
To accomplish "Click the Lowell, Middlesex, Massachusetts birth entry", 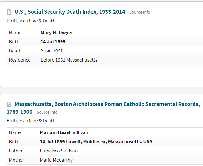I will pos(96,142).
